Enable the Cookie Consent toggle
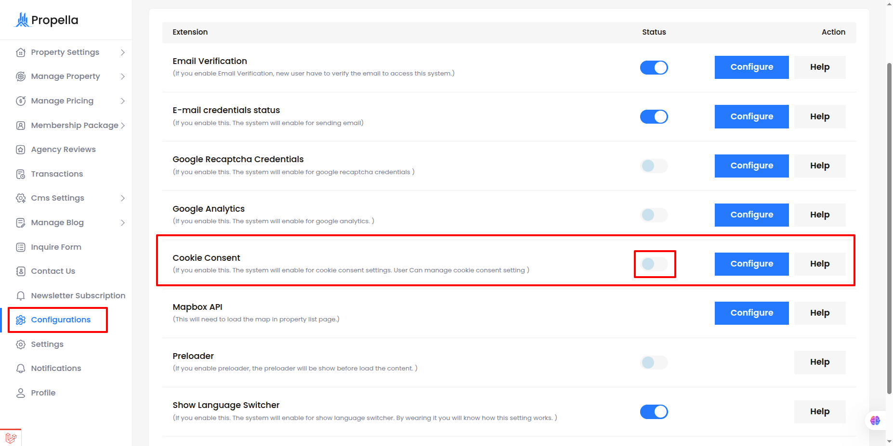The height and width of the screenshot is (446, 893). point(654,264)
